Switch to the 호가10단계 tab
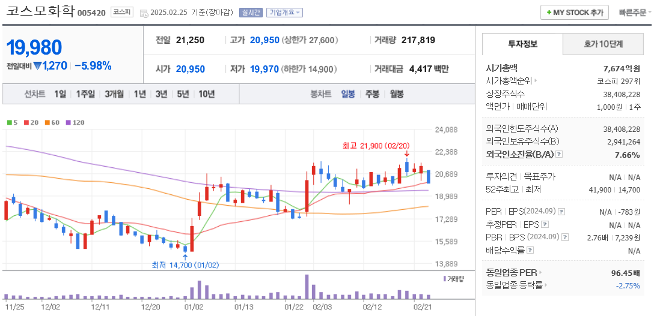 click(603, 44)
